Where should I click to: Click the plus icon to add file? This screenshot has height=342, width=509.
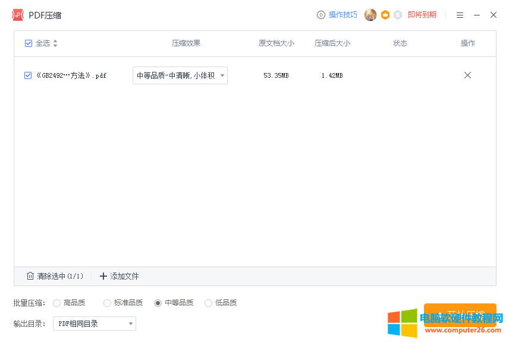pyautogui.click(x=103, y=276)
